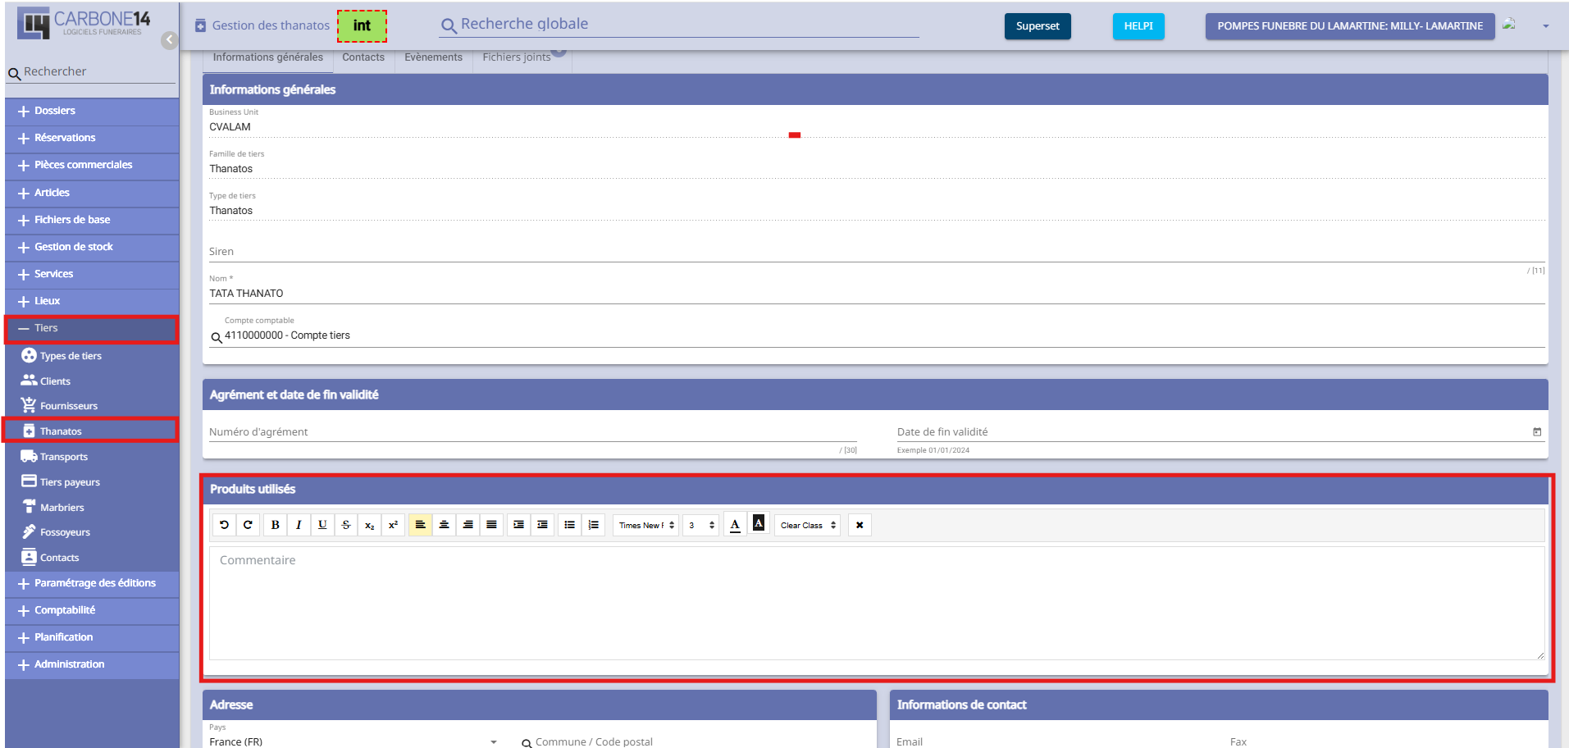Open the calendar picker for Date de fin validité

(x=1536, y=432)
